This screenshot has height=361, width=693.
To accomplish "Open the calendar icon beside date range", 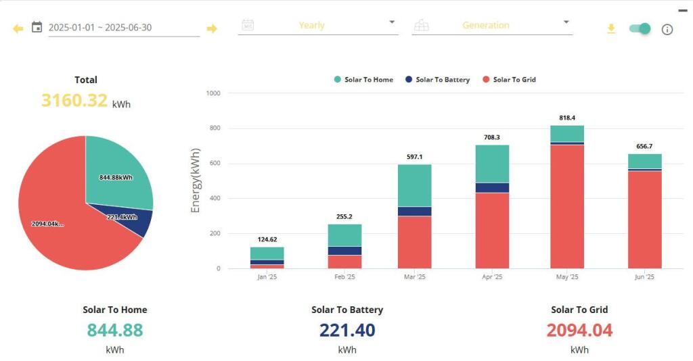I will [x=37, y=28].
